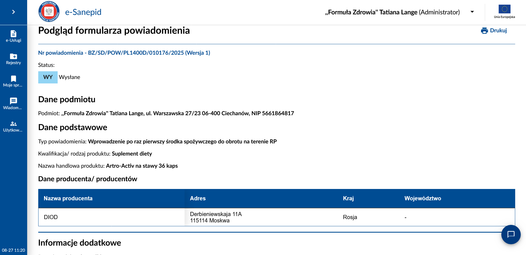Open Użytkownicy users icon in sidebar
The width and height of the screenshot is (526, 255).
tap(13, 124)
